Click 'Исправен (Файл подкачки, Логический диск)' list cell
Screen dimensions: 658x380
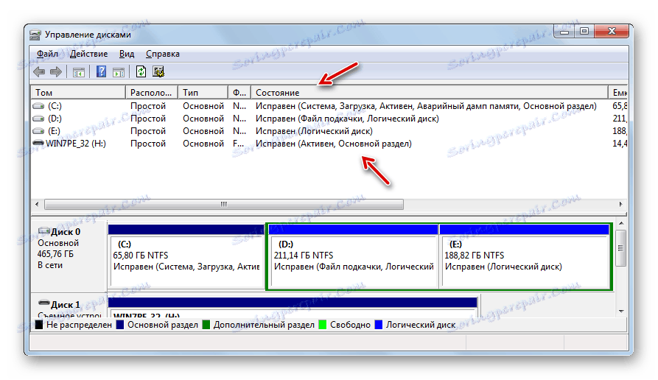[347, 119]
